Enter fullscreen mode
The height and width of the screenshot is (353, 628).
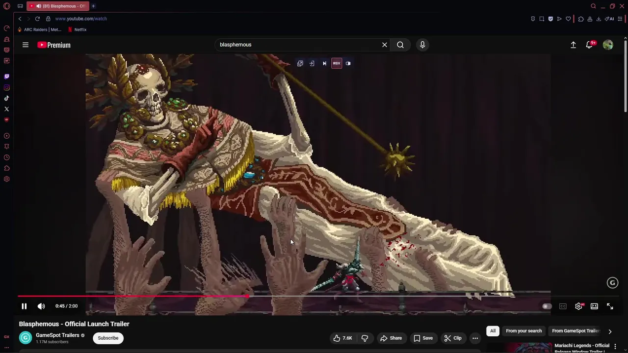(610, 306)
